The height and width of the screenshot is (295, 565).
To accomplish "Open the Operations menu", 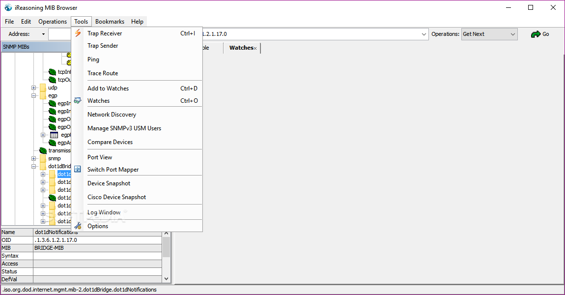I will pos(53,22).
